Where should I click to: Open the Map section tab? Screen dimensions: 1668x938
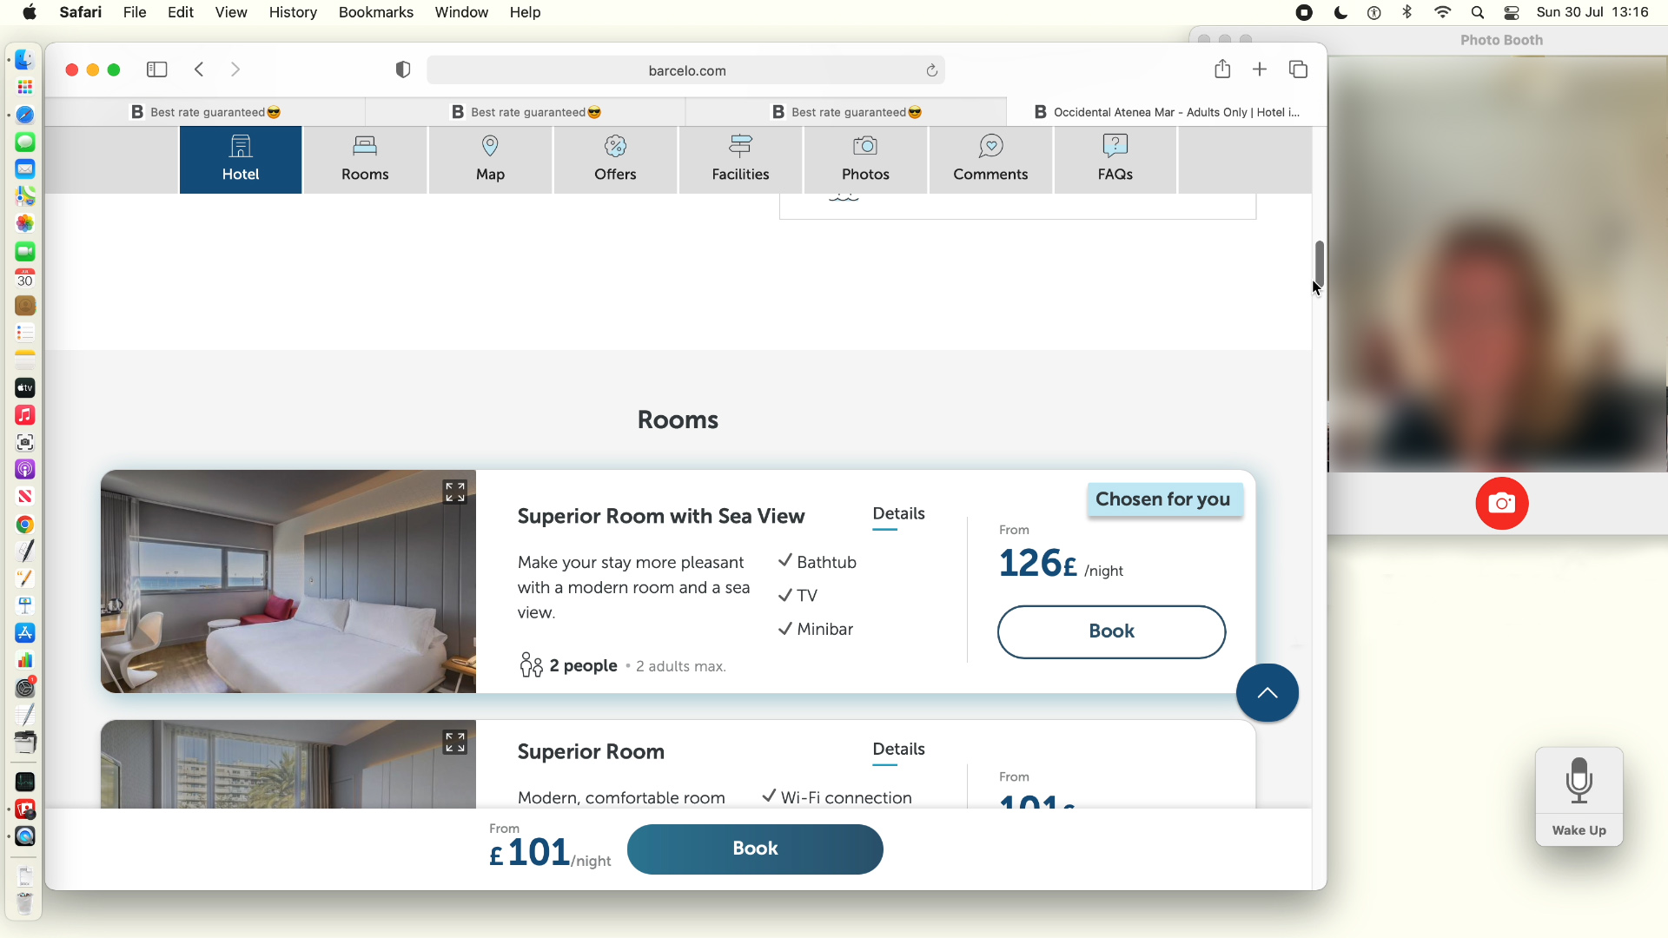[x=490, y=160]
